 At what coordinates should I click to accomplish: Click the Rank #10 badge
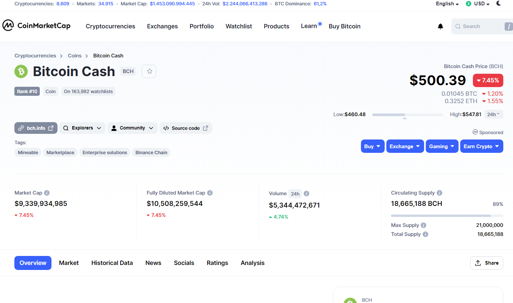(27, 91)
